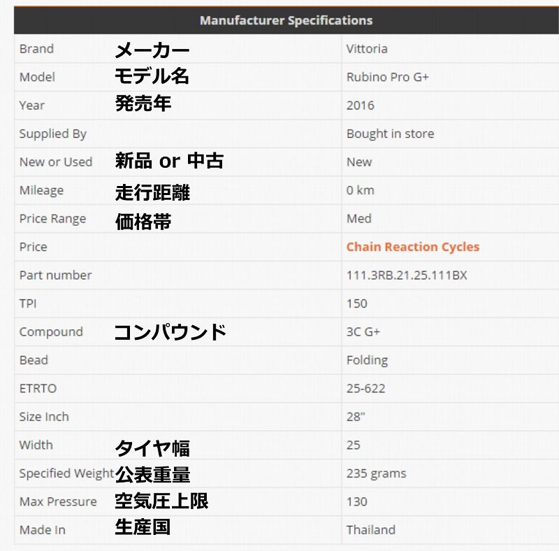This screenshot has width=559, height=551.
Task: Click the Mileage row label
Action: pos(41,190)
